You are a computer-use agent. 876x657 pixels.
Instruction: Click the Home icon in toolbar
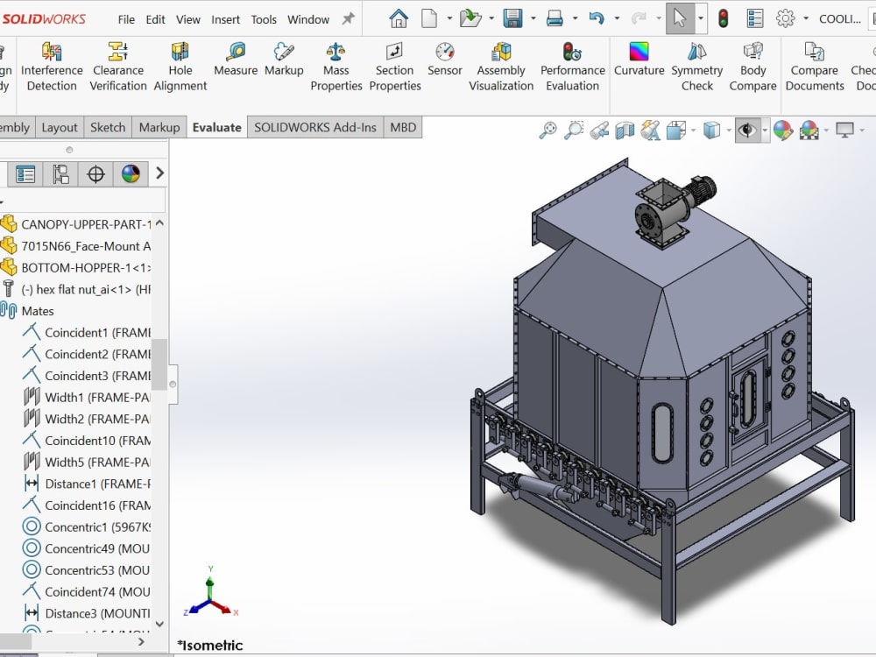pyautogui.click(x=399, y=18)
